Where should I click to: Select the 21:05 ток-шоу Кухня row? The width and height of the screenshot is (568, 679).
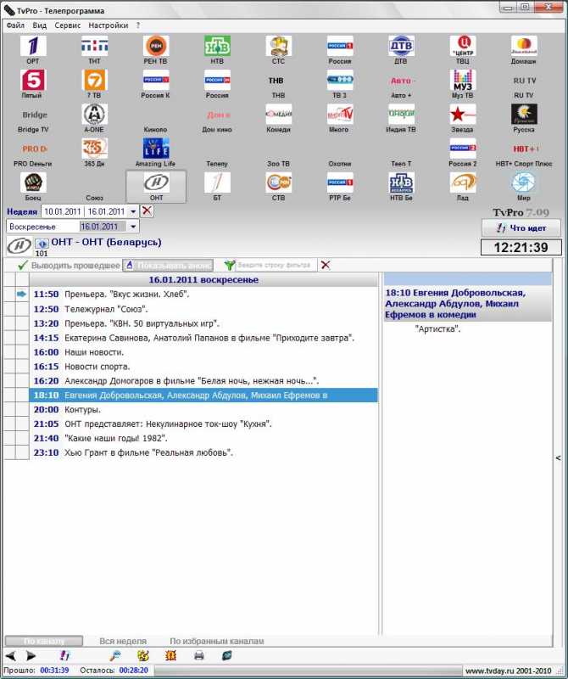pos(203,424)
